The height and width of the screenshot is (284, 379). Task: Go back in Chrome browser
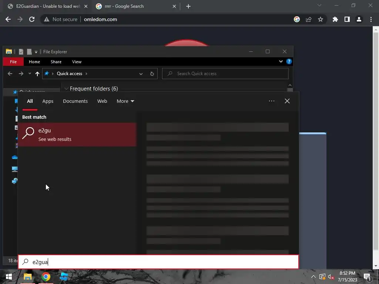[8, 19]
